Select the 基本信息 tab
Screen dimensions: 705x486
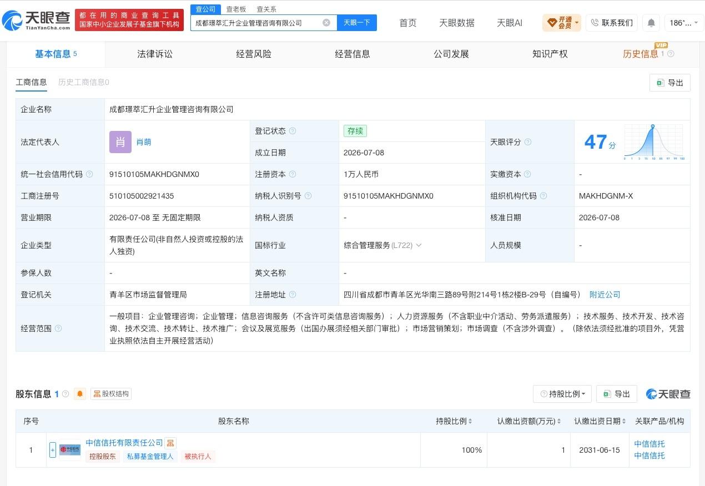[56, 54]
